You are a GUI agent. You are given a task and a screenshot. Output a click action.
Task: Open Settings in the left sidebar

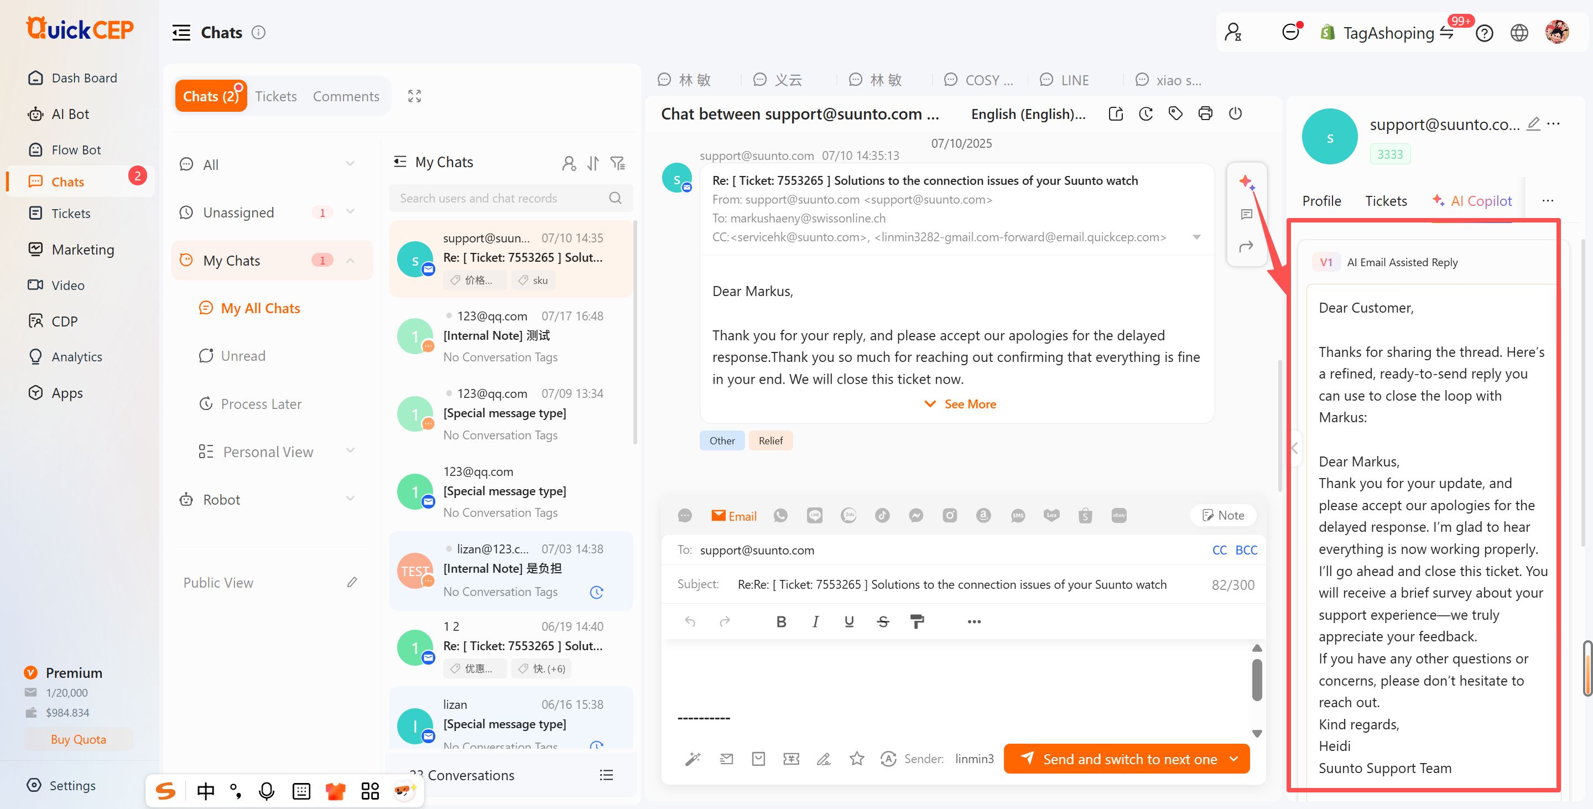tap(62, 786)
